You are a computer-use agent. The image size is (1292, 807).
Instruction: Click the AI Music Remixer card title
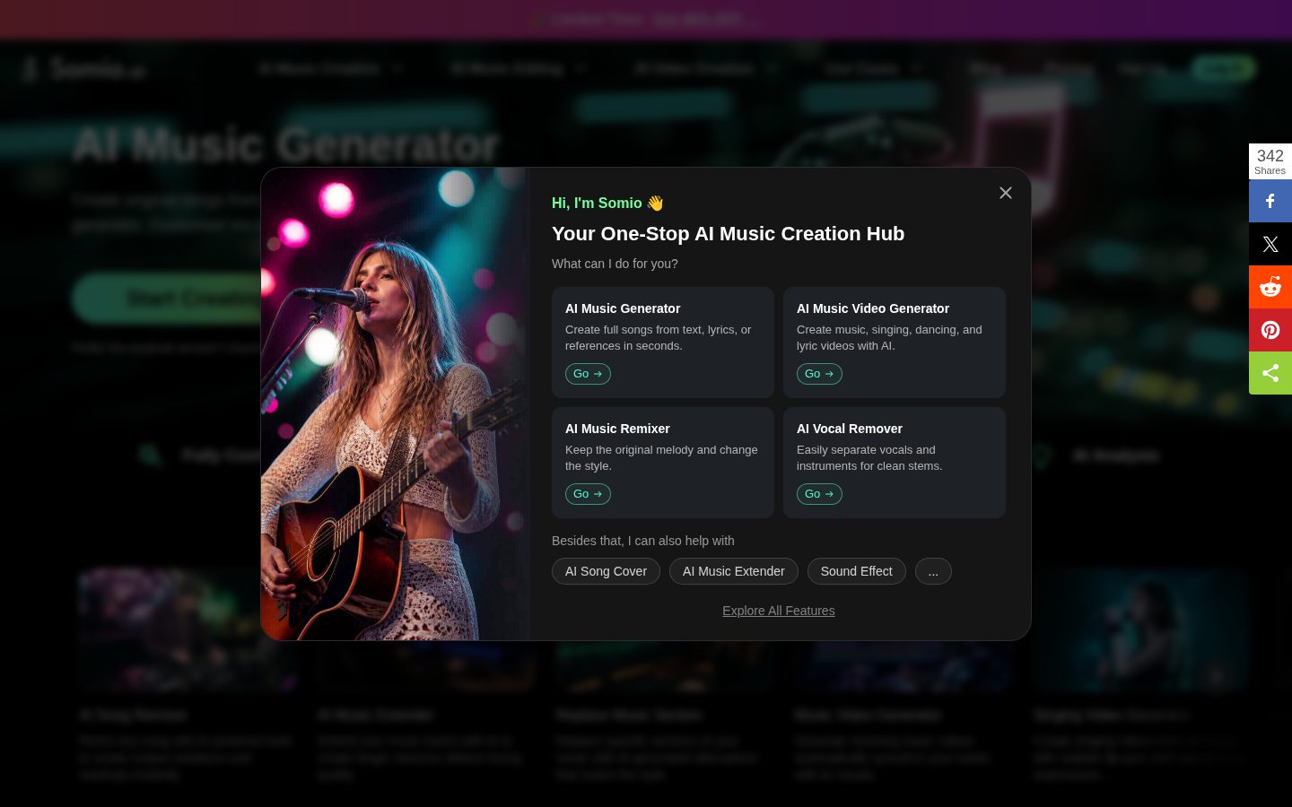pyautogui.click(x=617, y=429)
